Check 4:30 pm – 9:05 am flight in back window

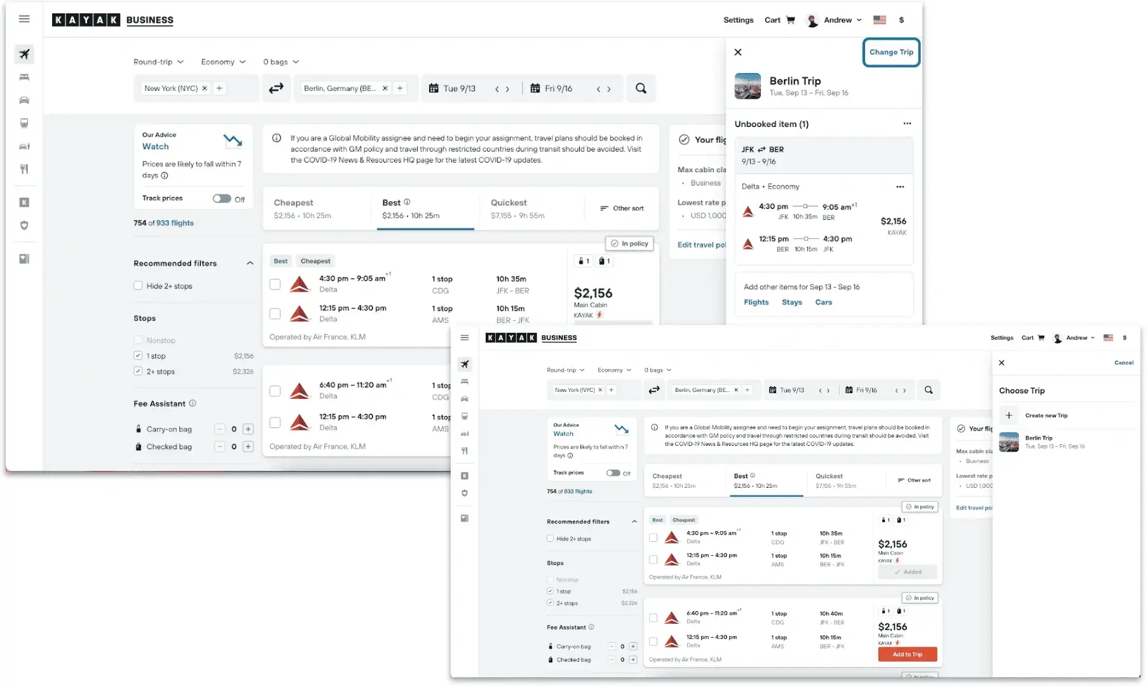[275, 284]
